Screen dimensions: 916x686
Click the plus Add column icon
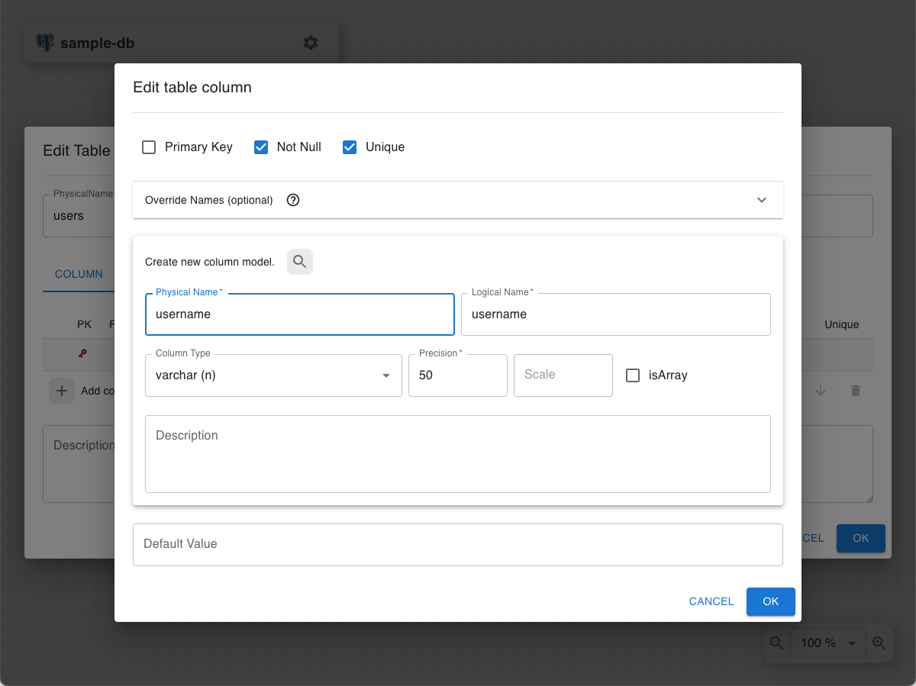pos(62,391)
